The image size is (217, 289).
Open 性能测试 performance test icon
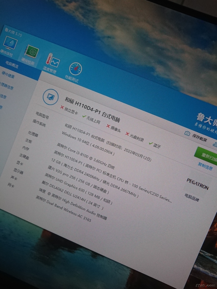(x=74, y=72)
